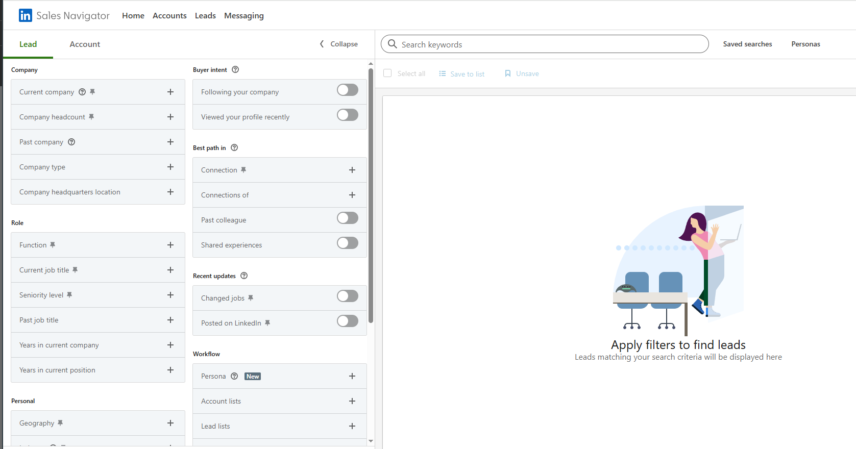This screenshot has height=449, width=856.
Task: Click the Recent updates help icon
Action: [x=244, y=276]
